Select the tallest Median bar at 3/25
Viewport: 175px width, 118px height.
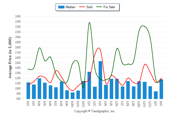100,80
